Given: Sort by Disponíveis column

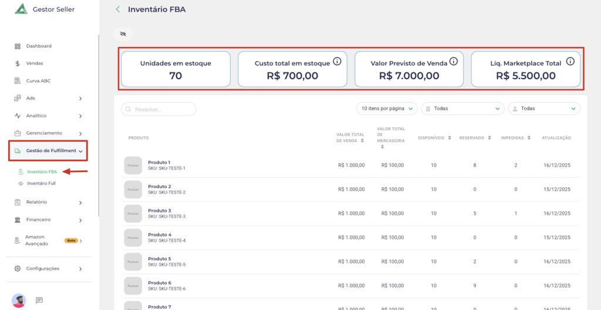Looking at the screenshot, I should point(450,138).
